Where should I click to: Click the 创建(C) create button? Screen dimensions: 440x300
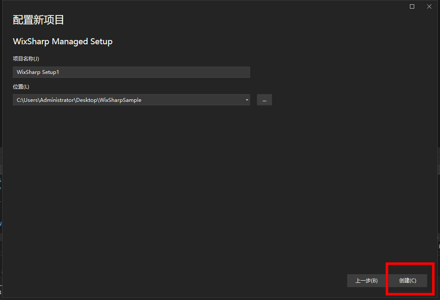pos(408,281)
